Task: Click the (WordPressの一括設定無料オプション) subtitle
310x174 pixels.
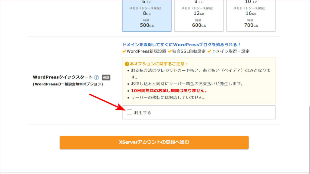Action: [x=68, y=84]
